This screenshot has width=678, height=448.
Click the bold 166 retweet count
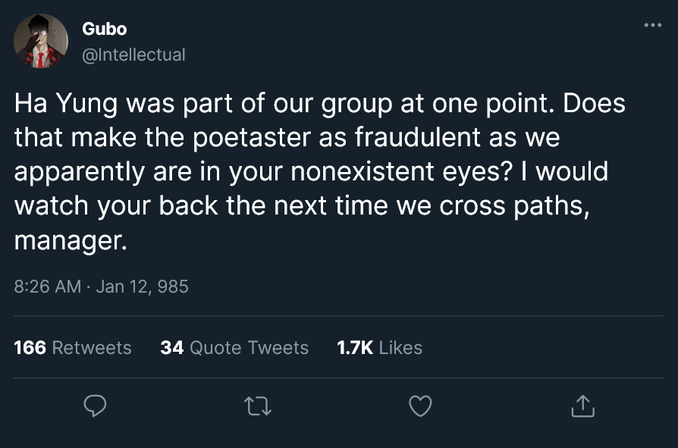pos(30,348)
